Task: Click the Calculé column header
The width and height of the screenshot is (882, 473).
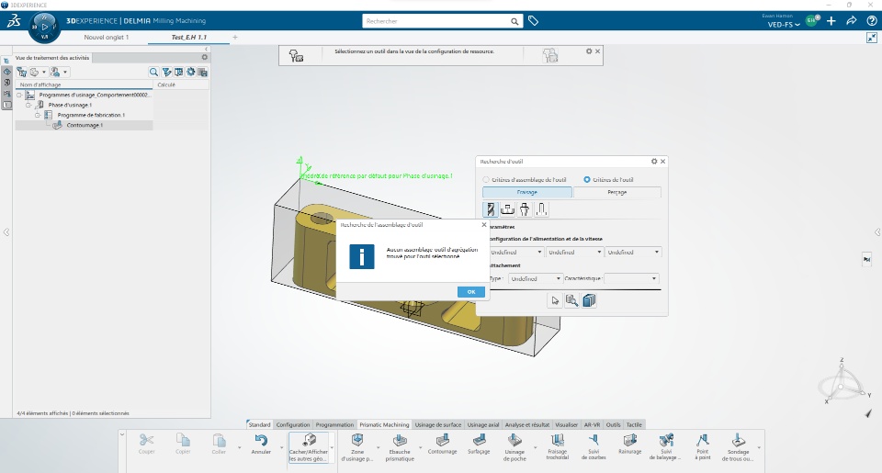Action: point(181,84)
